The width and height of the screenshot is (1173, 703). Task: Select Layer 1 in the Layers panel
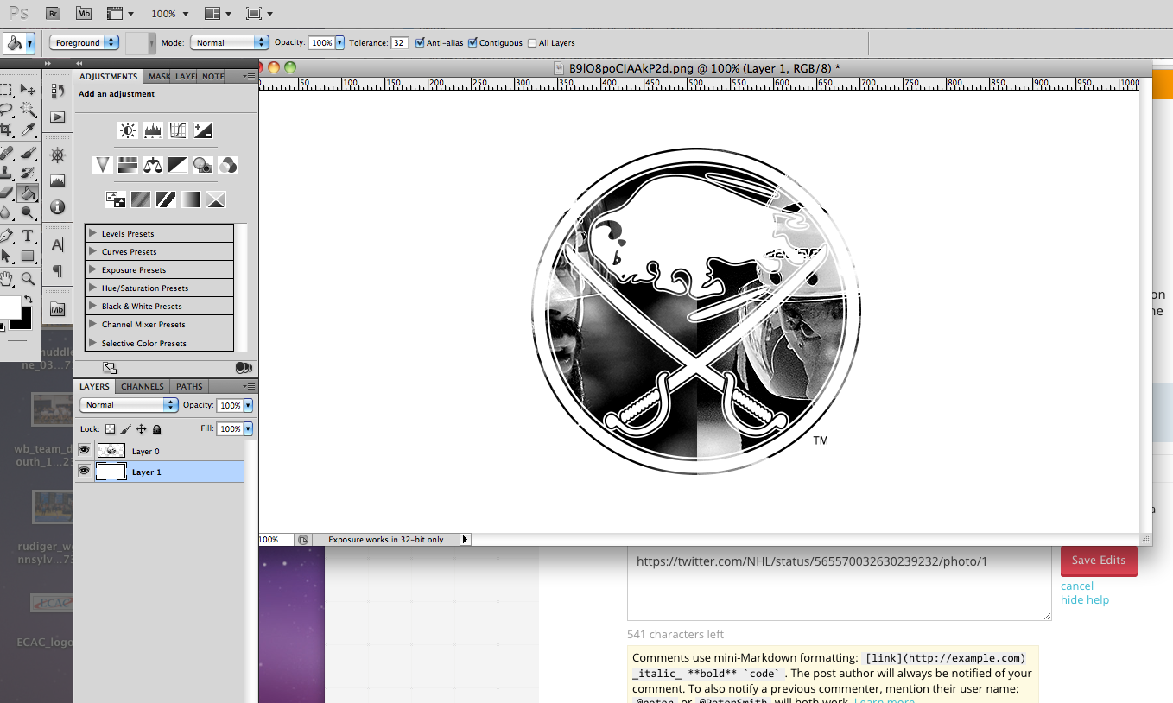[160, 472]
